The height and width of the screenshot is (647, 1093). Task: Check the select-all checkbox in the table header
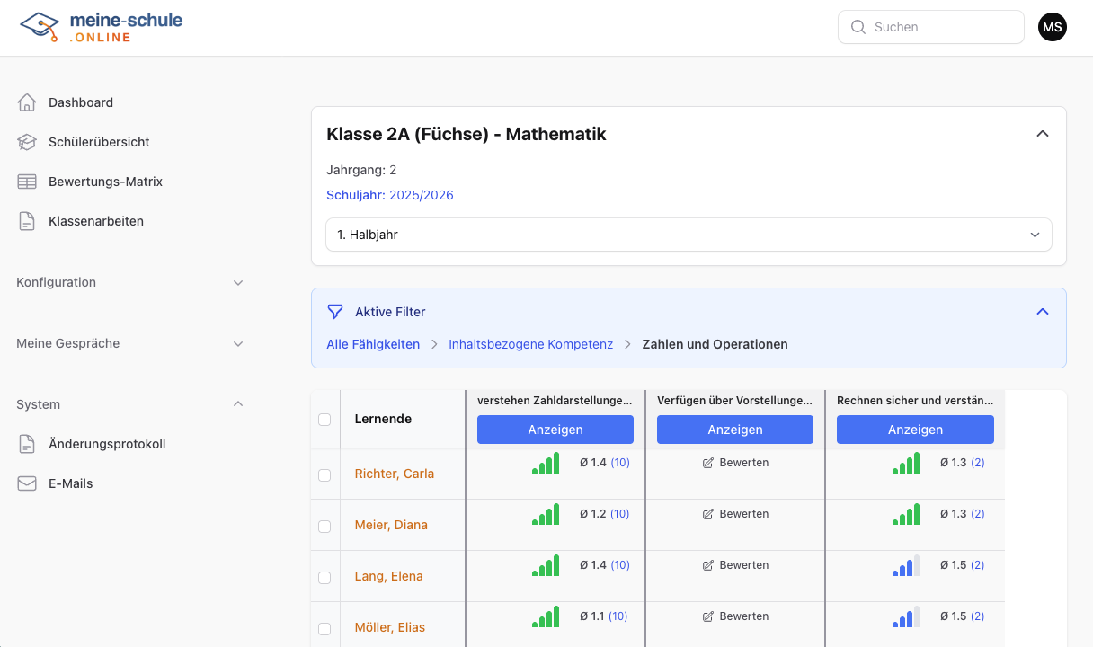tap(324, 419)
